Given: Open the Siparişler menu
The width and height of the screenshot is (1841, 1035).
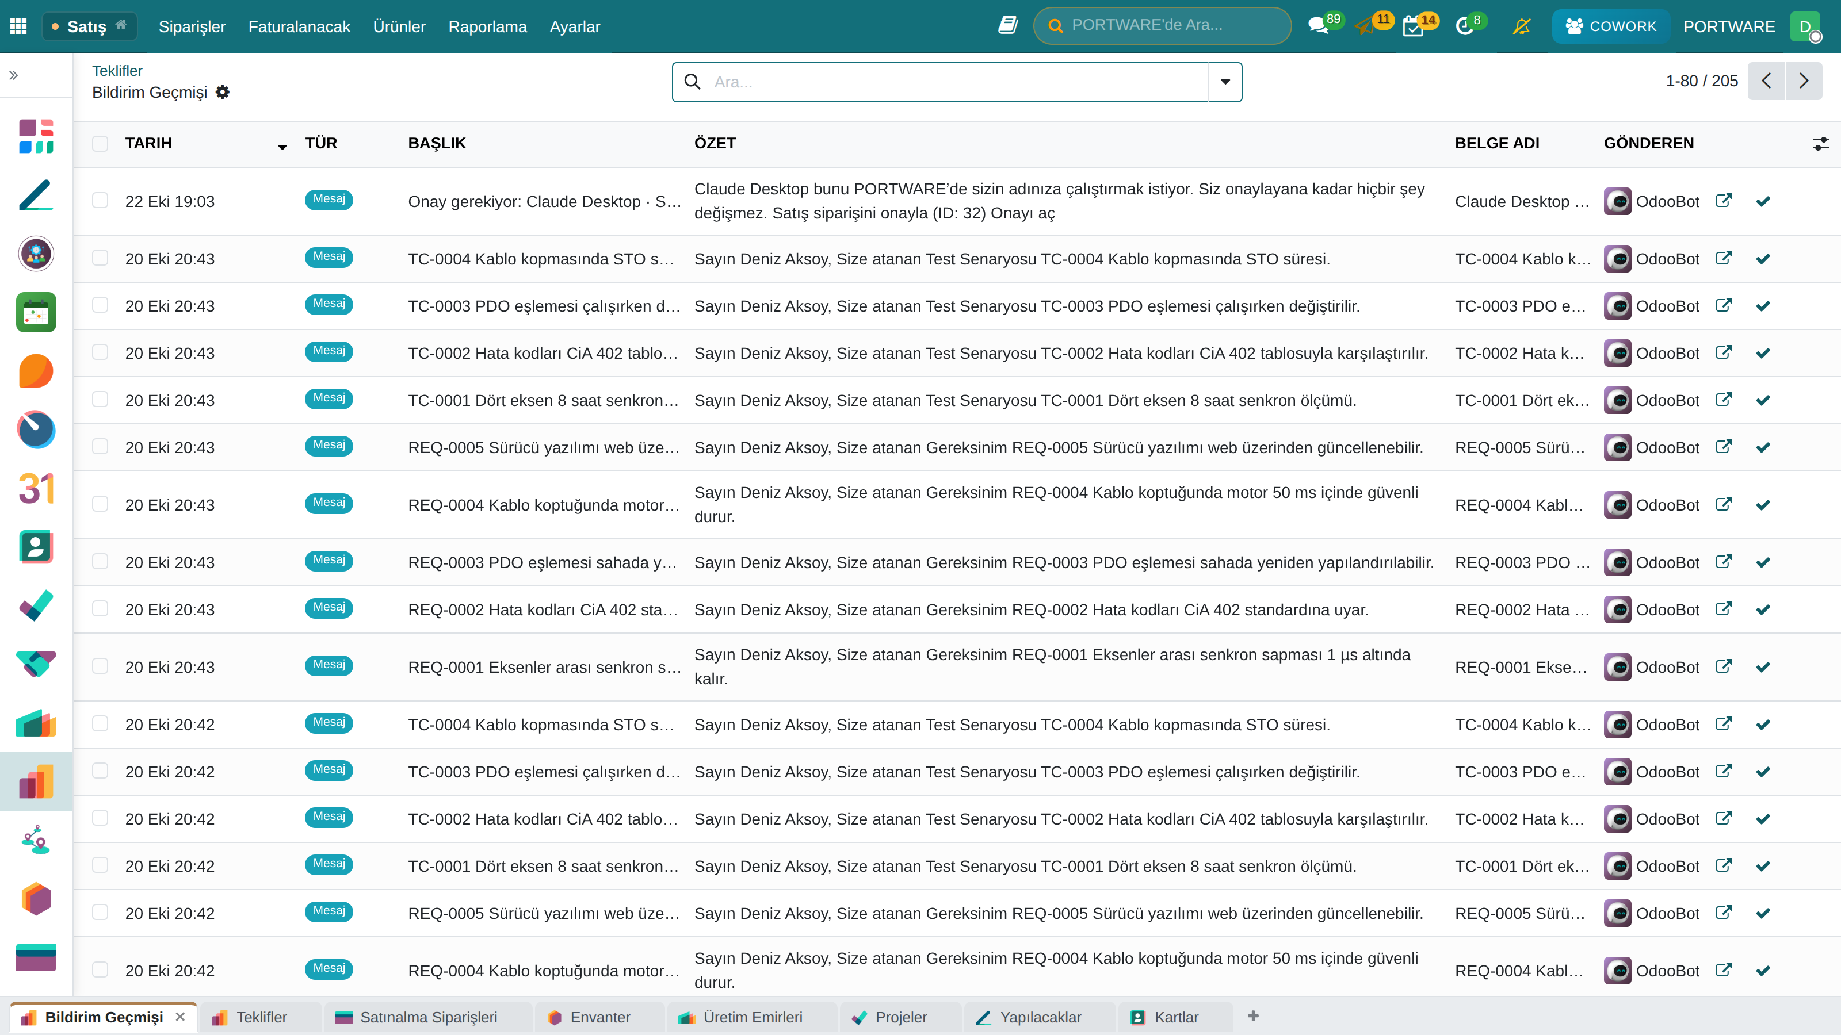Looking at the screenshot, I should click(x=192, y=26).
